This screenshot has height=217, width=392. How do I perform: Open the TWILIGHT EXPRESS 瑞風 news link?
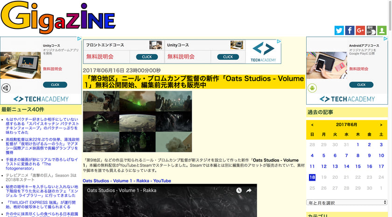41,204
